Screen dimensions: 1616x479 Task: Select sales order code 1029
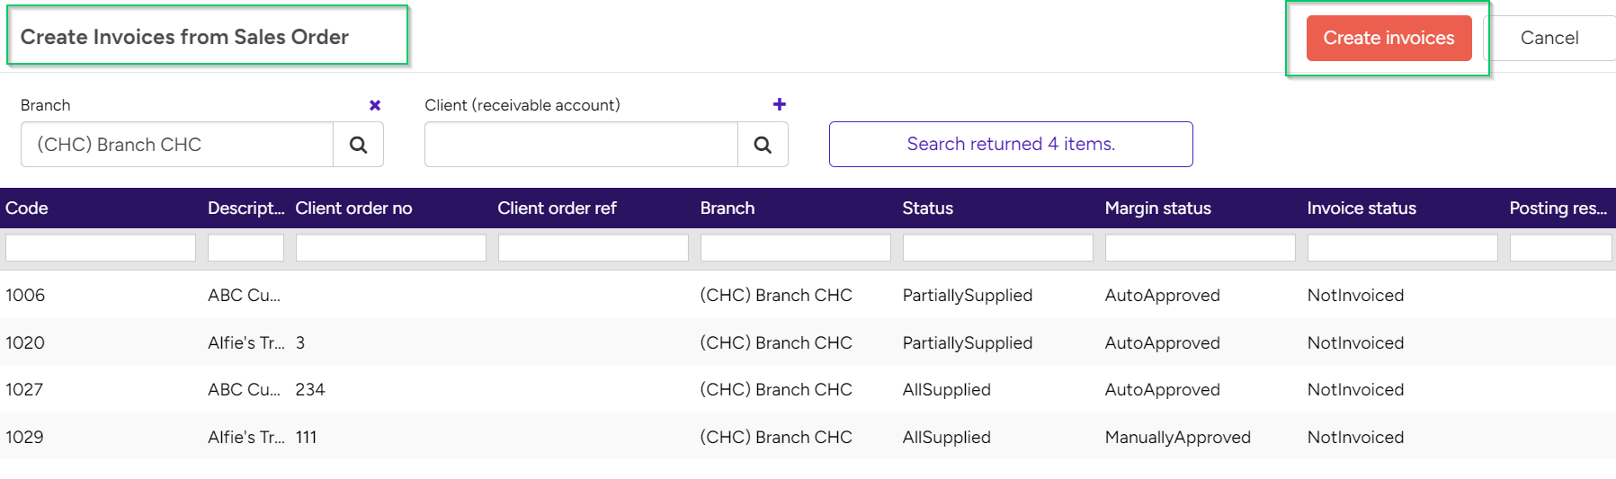click(24, 437)
